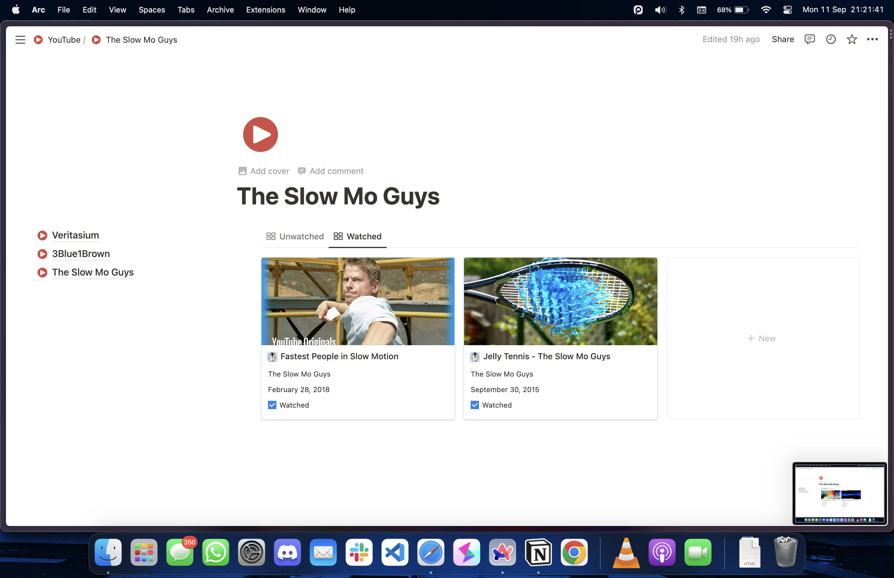Click Share button in top bar
This screenshot has height=578, width=894.
pos(783,39)
